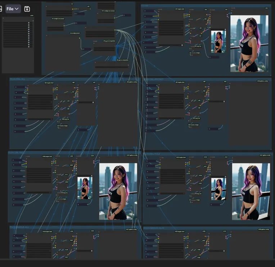Open the large generated image in the top-right group
The image size is (275, 267).
(249, 43)
